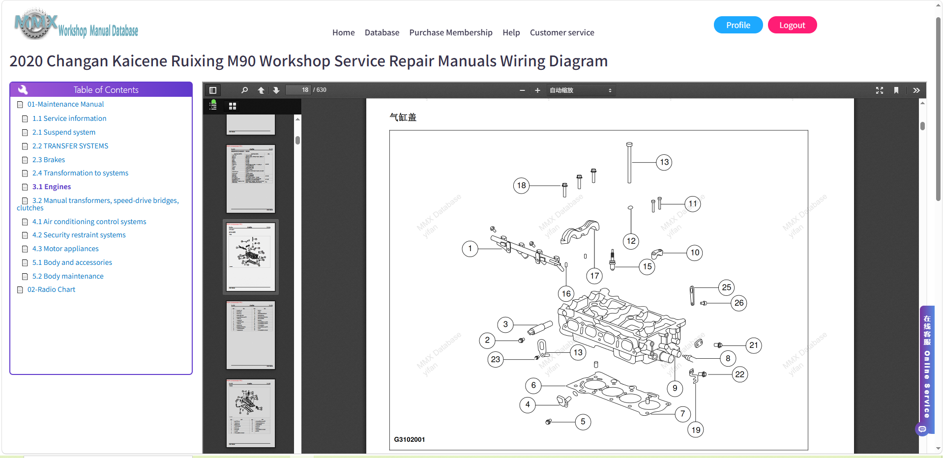Viewport: 943px width, 458px height.
Task: Open the PDF find search tool
Action: (x=244, y=90)
